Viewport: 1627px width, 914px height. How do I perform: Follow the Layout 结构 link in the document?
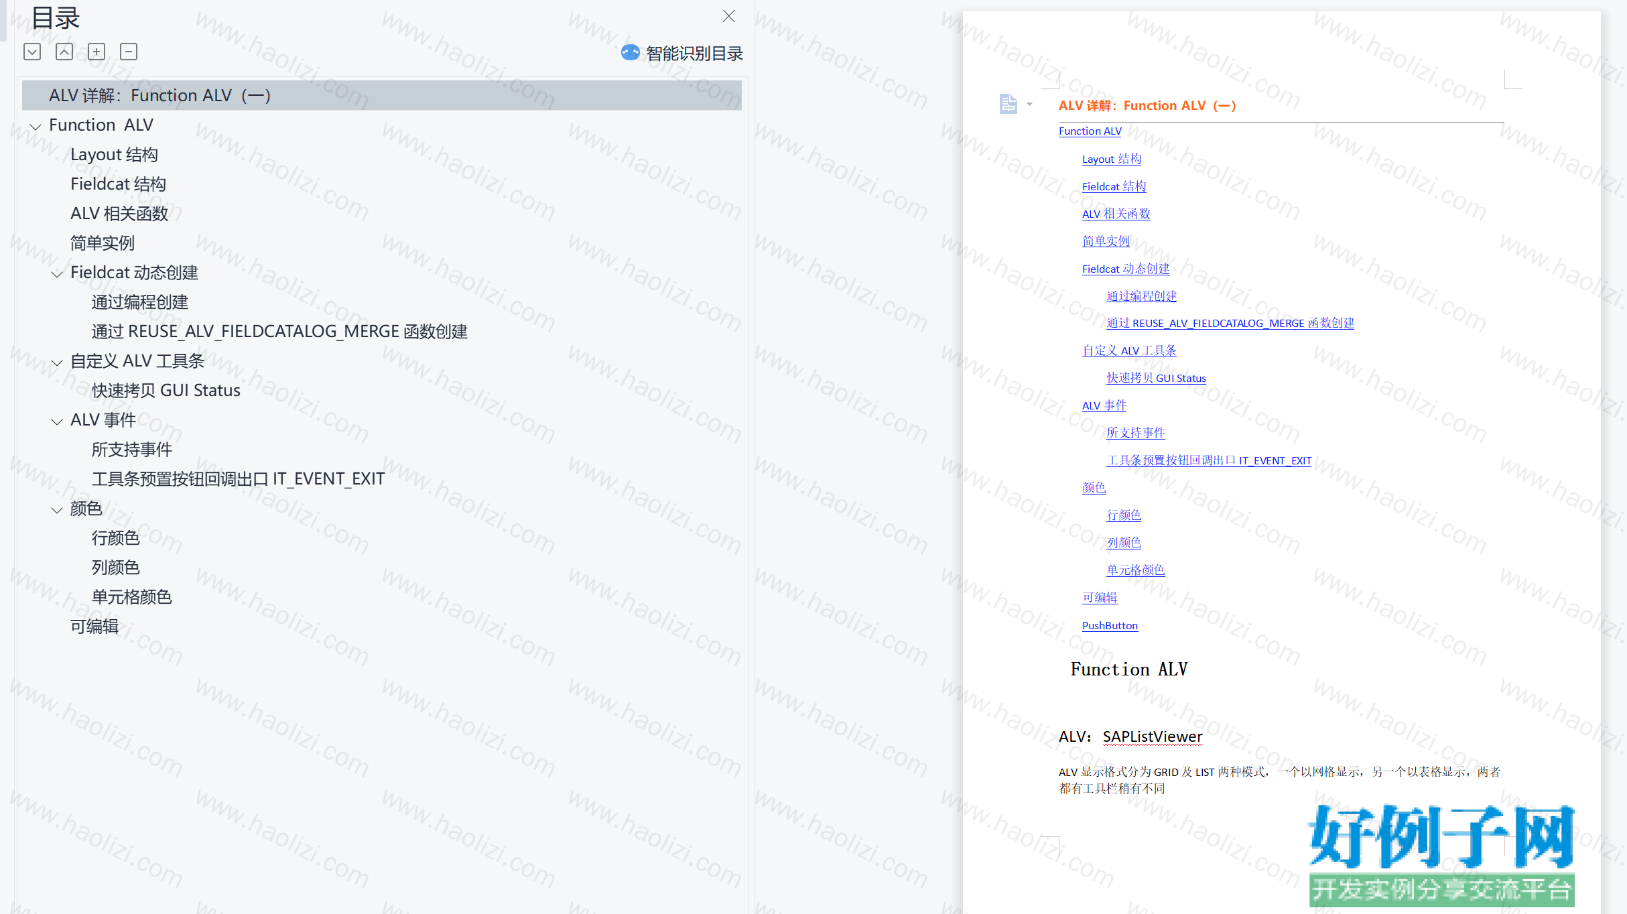tap(1112, 159)
